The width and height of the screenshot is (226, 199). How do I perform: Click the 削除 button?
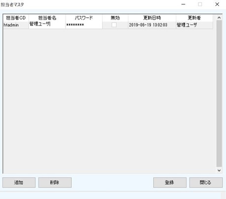(x=55, y=182)
